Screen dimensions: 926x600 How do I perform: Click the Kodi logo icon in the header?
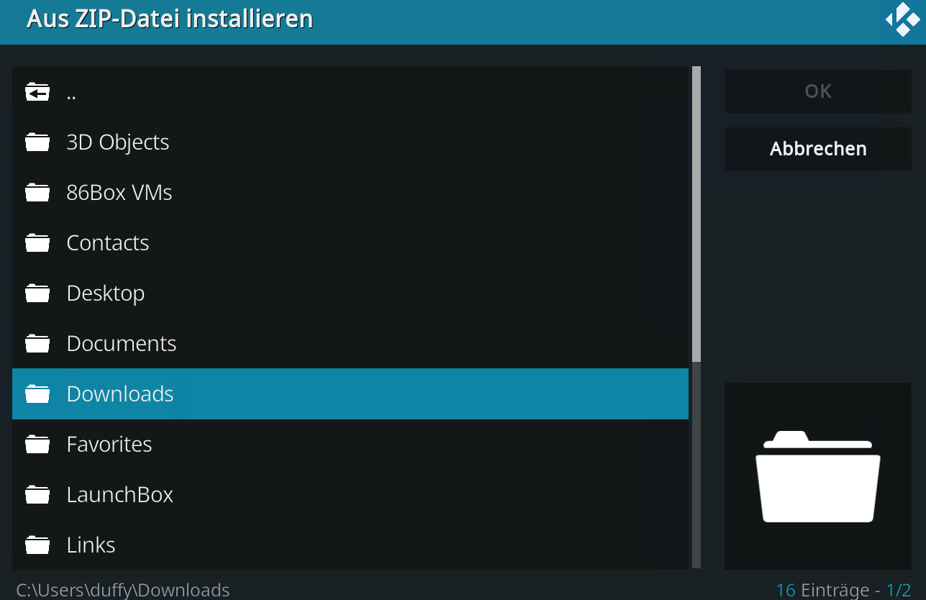pyautogui.click(x=902, y=19)
